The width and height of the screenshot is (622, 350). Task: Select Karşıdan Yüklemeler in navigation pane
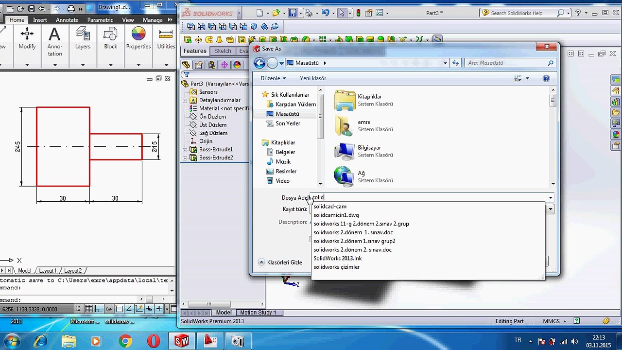point(292,104)
